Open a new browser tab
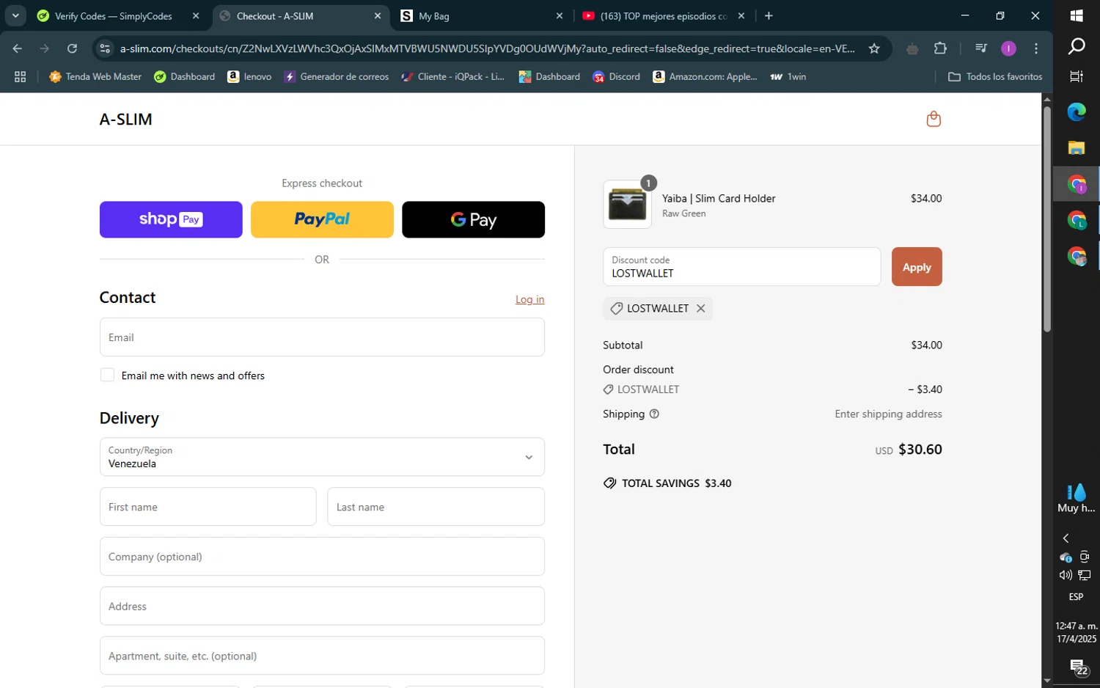The width and height of the screenshot is (1100, 688). [769, 15]
